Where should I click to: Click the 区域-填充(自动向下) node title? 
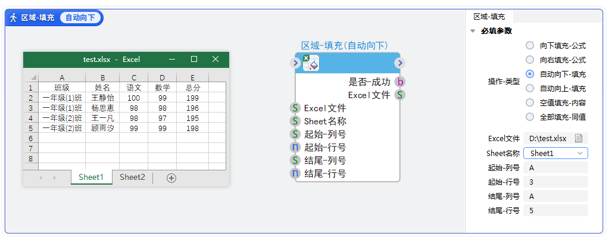click(x=345, y=46)
